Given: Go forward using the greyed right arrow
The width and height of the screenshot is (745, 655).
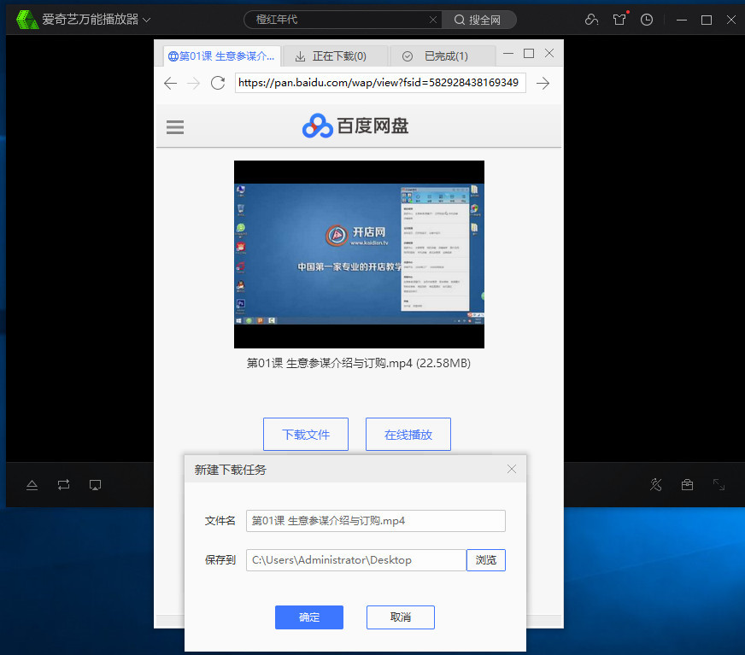Looking at the screenshot, I should point(193,84).
